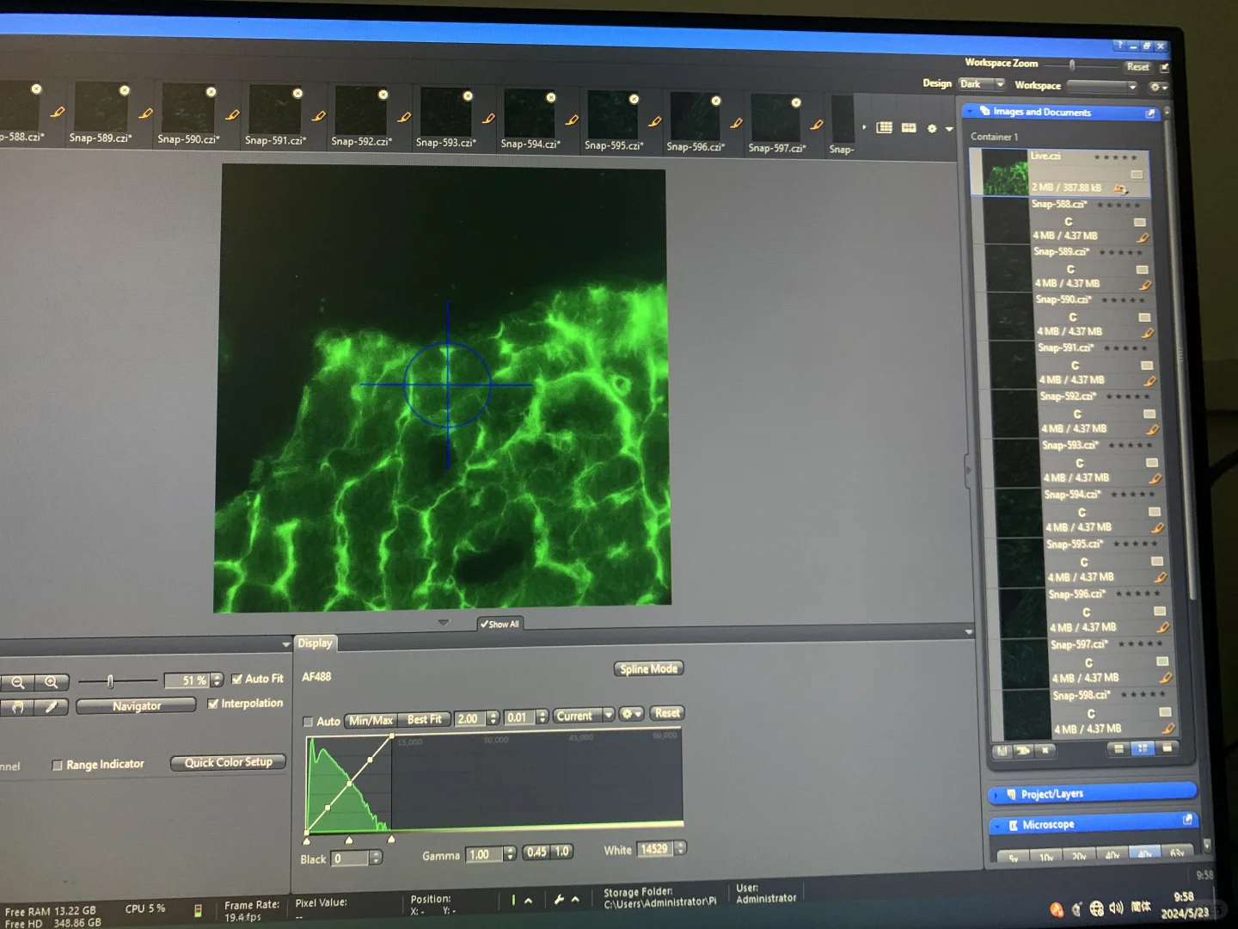Open the Current dropdown in Display

584,716
